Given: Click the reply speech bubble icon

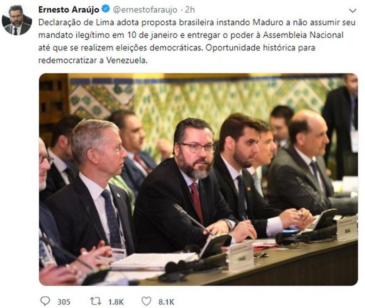Looking at the screenshot, I should [x=45, y=301].
